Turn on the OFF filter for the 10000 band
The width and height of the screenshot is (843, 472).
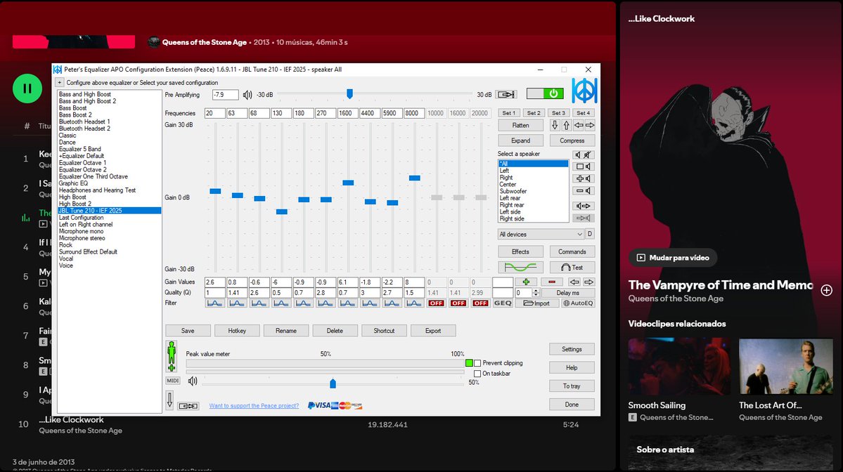(436, 303)
